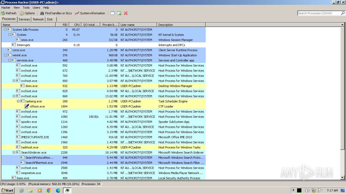Open Microsoft Edge from taskbar
The image size is (346, 194).
click(58, 190)
